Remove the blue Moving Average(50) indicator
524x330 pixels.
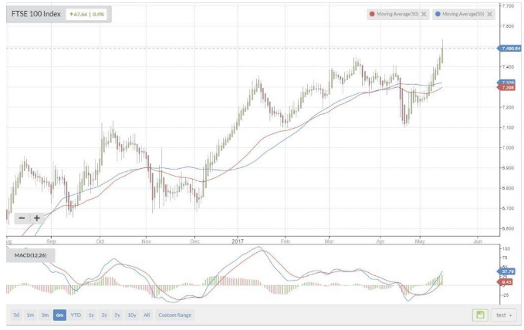tap(489, 14)
